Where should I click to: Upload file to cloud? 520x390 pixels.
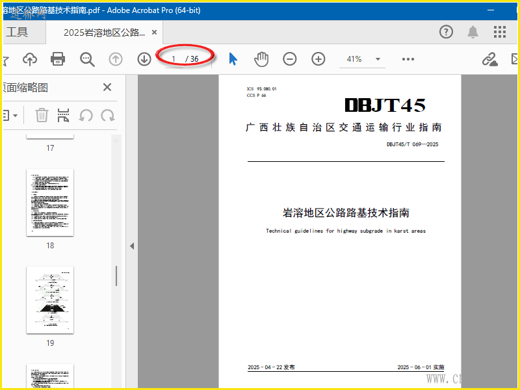[30, 59]
